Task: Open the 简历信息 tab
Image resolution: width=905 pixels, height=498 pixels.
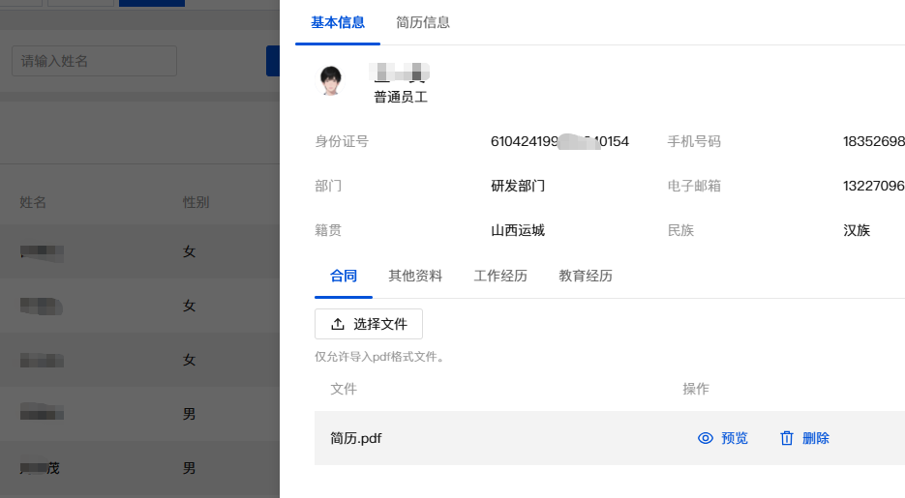Action: 422,22
